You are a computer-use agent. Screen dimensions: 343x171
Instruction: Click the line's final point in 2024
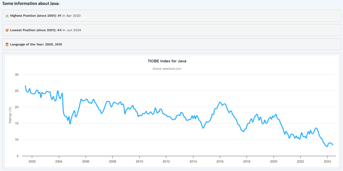pos(333,145)
